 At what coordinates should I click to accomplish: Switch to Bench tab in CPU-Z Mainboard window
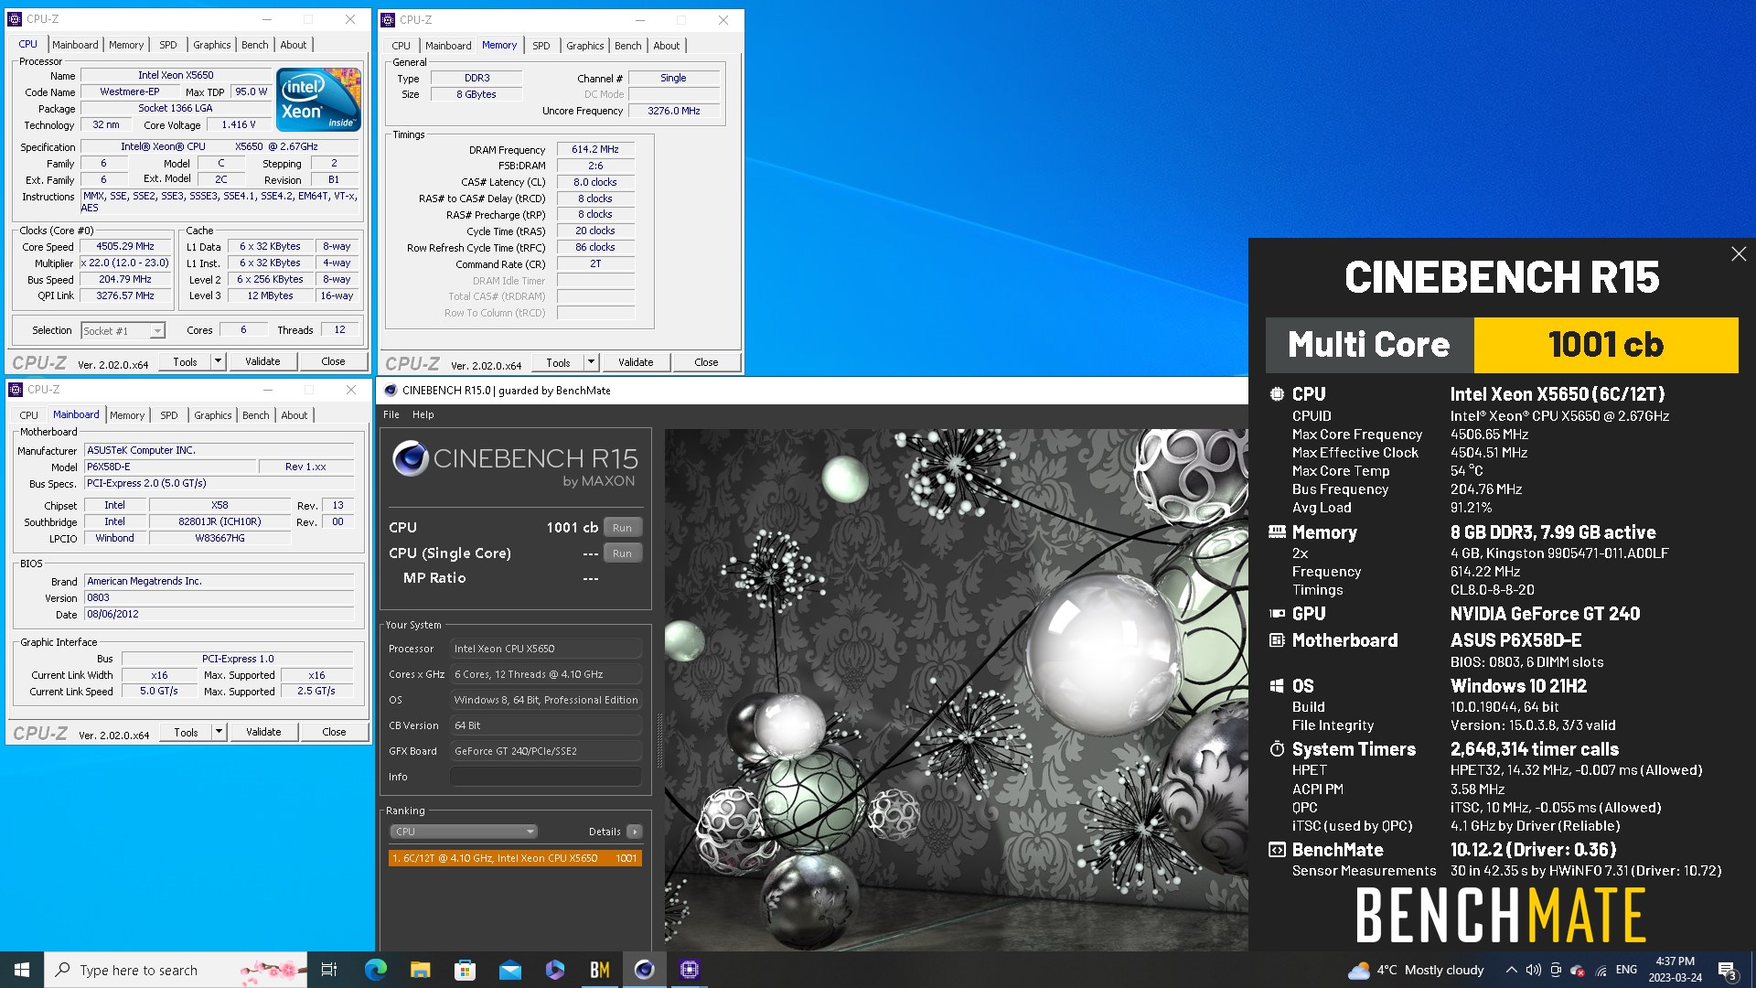pos(256,415)
